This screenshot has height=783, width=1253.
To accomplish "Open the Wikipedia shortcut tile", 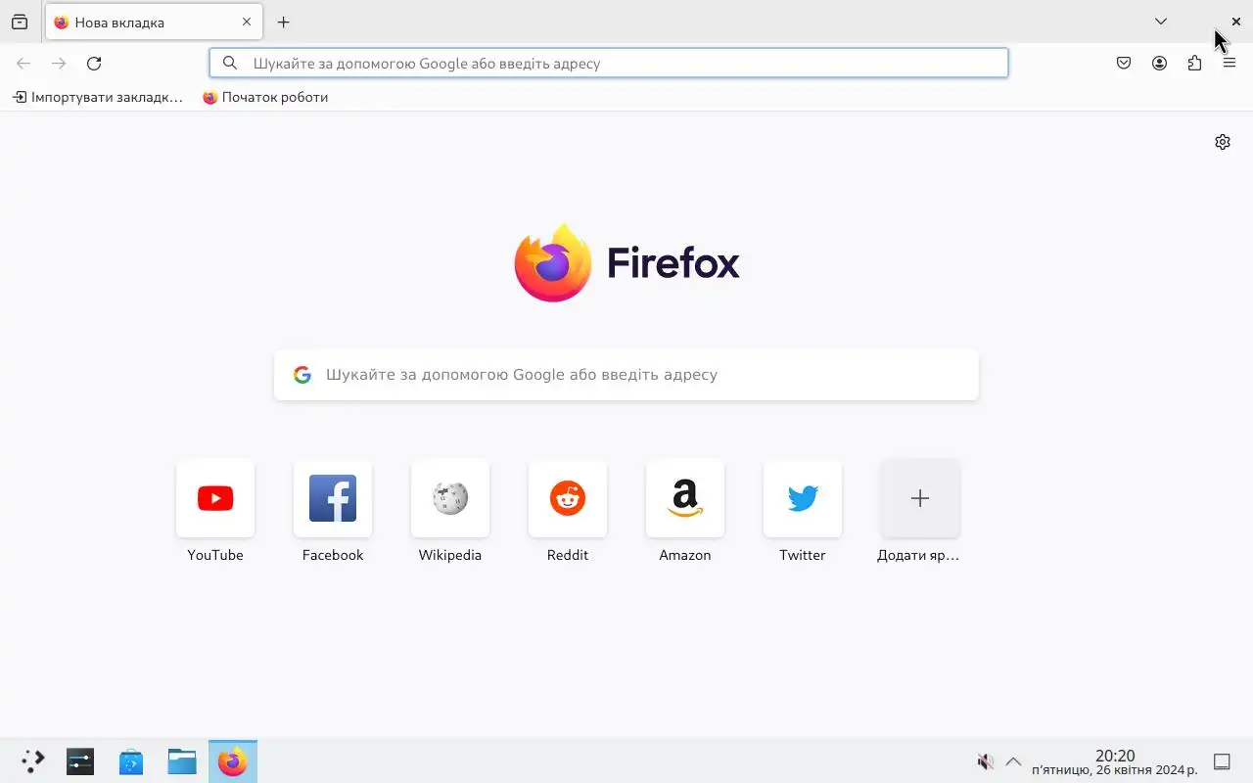I will pyautogui.click(x=450, y=498).
